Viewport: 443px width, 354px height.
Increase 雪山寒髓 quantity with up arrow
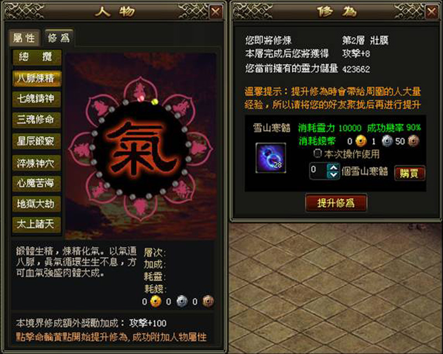[x=333, y=167]
